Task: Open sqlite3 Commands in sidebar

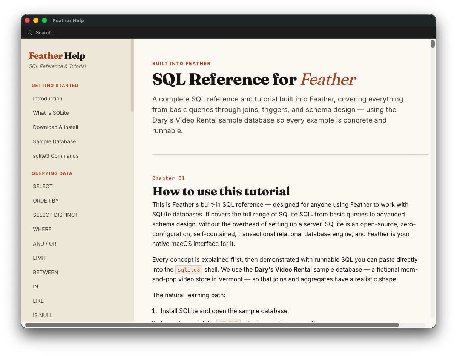Action: (56, 156)
